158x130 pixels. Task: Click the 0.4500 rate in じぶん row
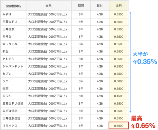[x=119, y=96]
